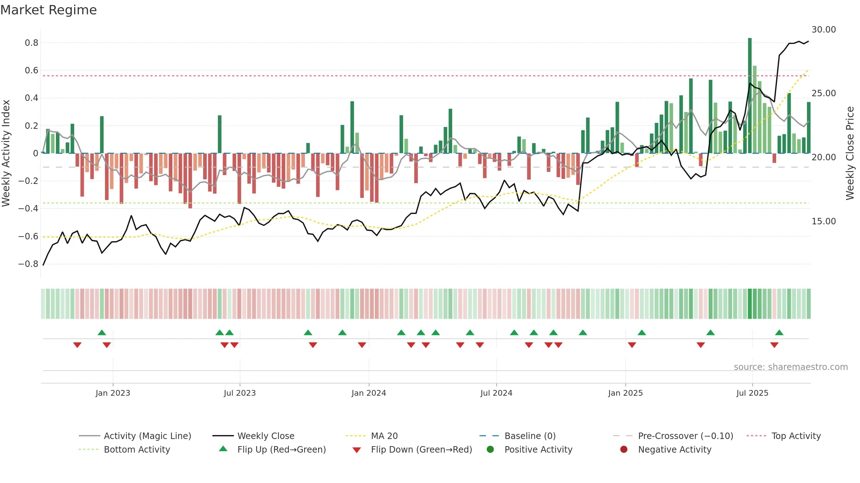
Task: Click the 0.6 activity index tick label
Action: click(x=32, y=70)
